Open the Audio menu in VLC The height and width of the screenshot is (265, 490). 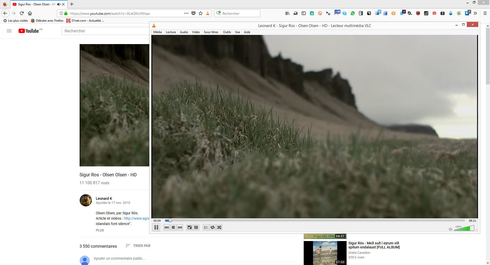[184, 32]
